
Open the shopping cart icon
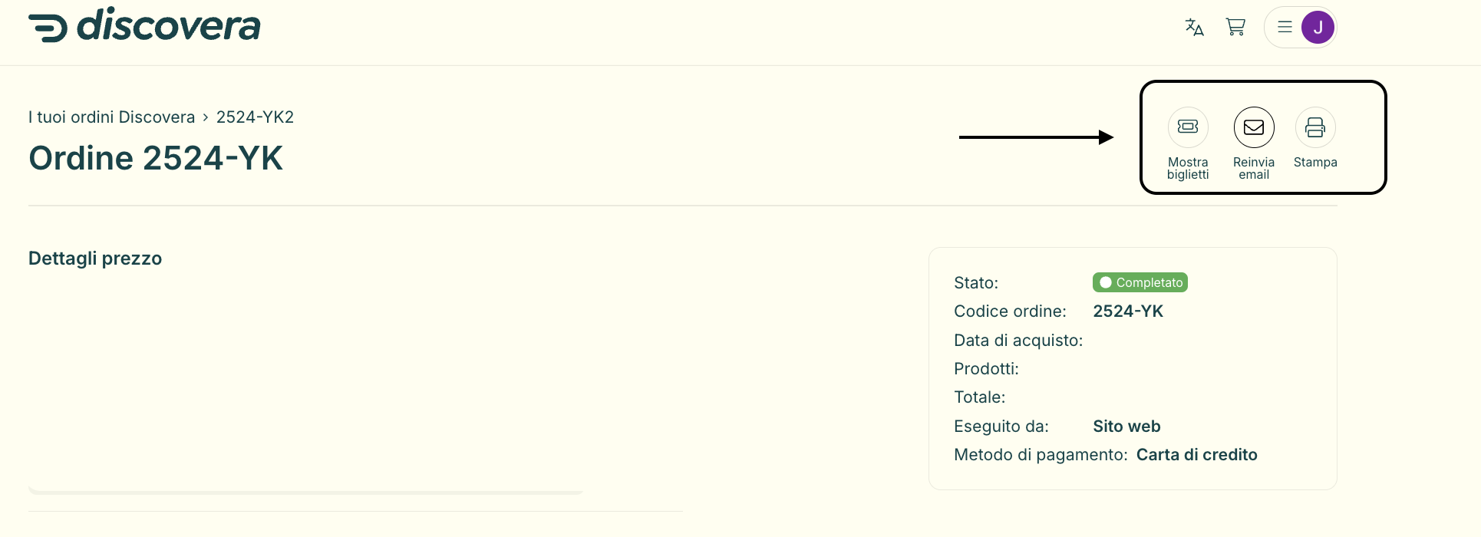coord(1235,27)
